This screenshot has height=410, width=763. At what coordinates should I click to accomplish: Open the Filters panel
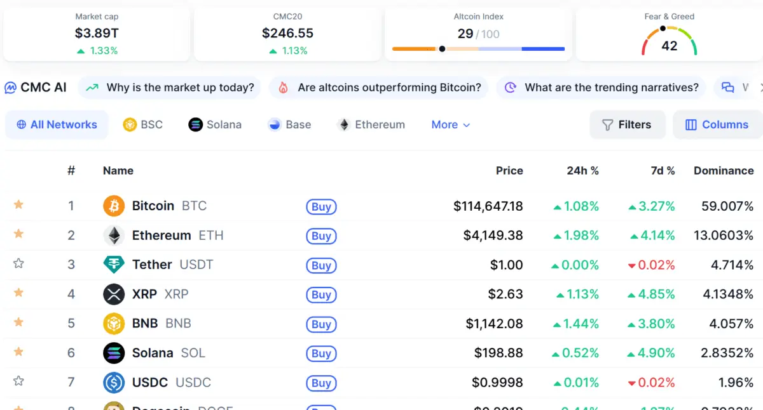click(627, 125)
